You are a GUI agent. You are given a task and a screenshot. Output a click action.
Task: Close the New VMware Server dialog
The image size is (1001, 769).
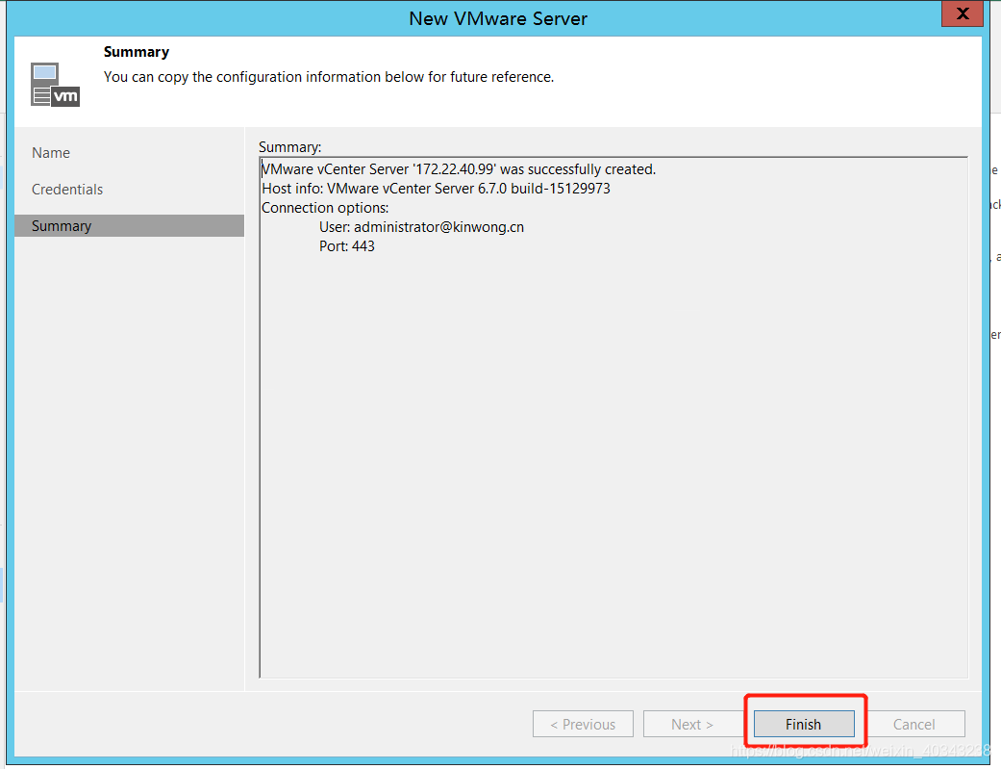coord(963,13)
